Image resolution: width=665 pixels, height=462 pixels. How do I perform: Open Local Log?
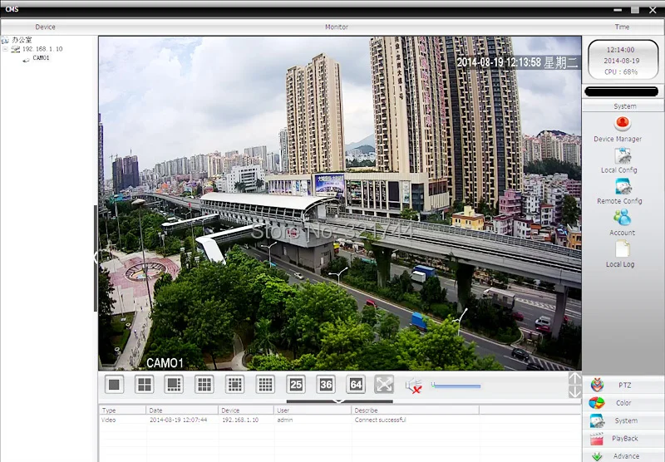coord(622,254)
